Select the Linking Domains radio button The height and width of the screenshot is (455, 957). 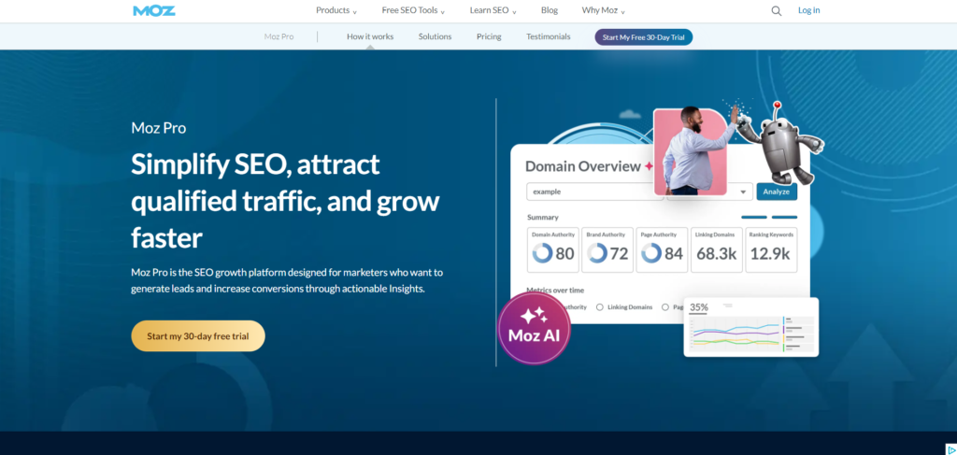(x=600, y=307)
